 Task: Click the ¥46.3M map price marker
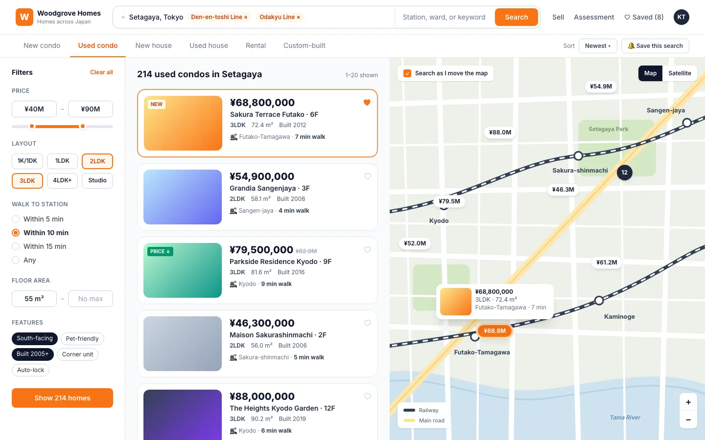coord(563,189)
